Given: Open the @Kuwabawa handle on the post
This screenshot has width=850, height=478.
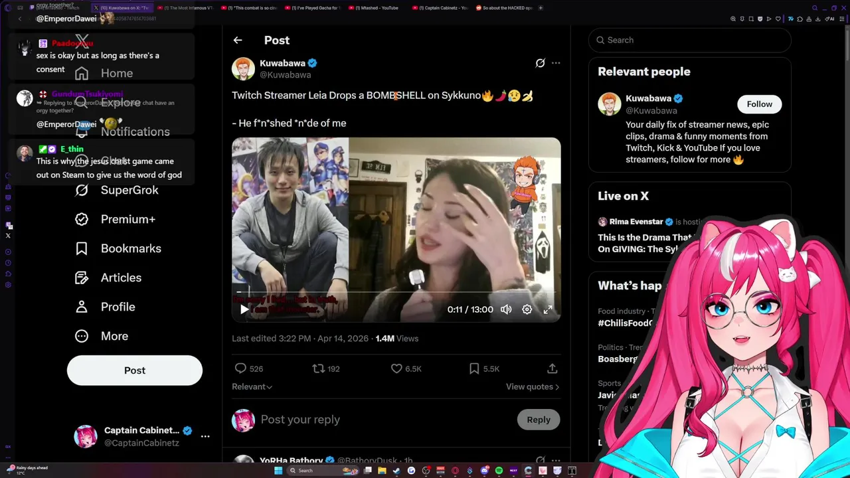Looking at the screenshot, I should [x=285, y=75].
